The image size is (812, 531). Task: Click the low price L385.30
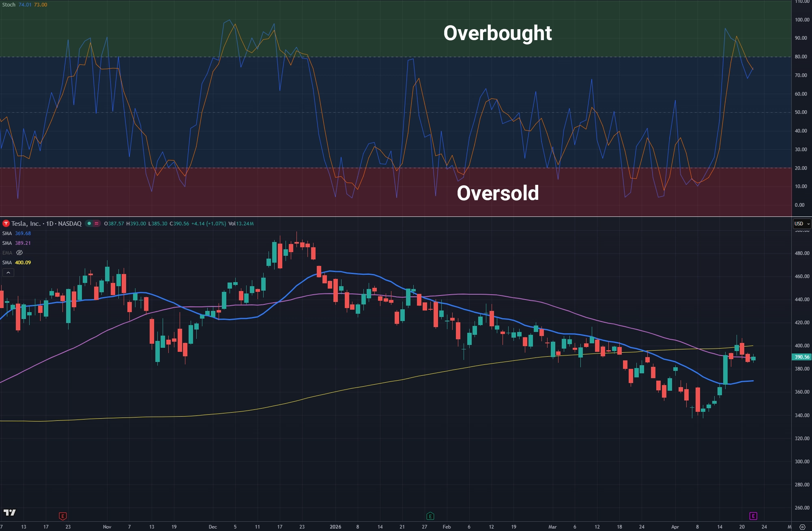pyautogui.click(x=158, y=224)
